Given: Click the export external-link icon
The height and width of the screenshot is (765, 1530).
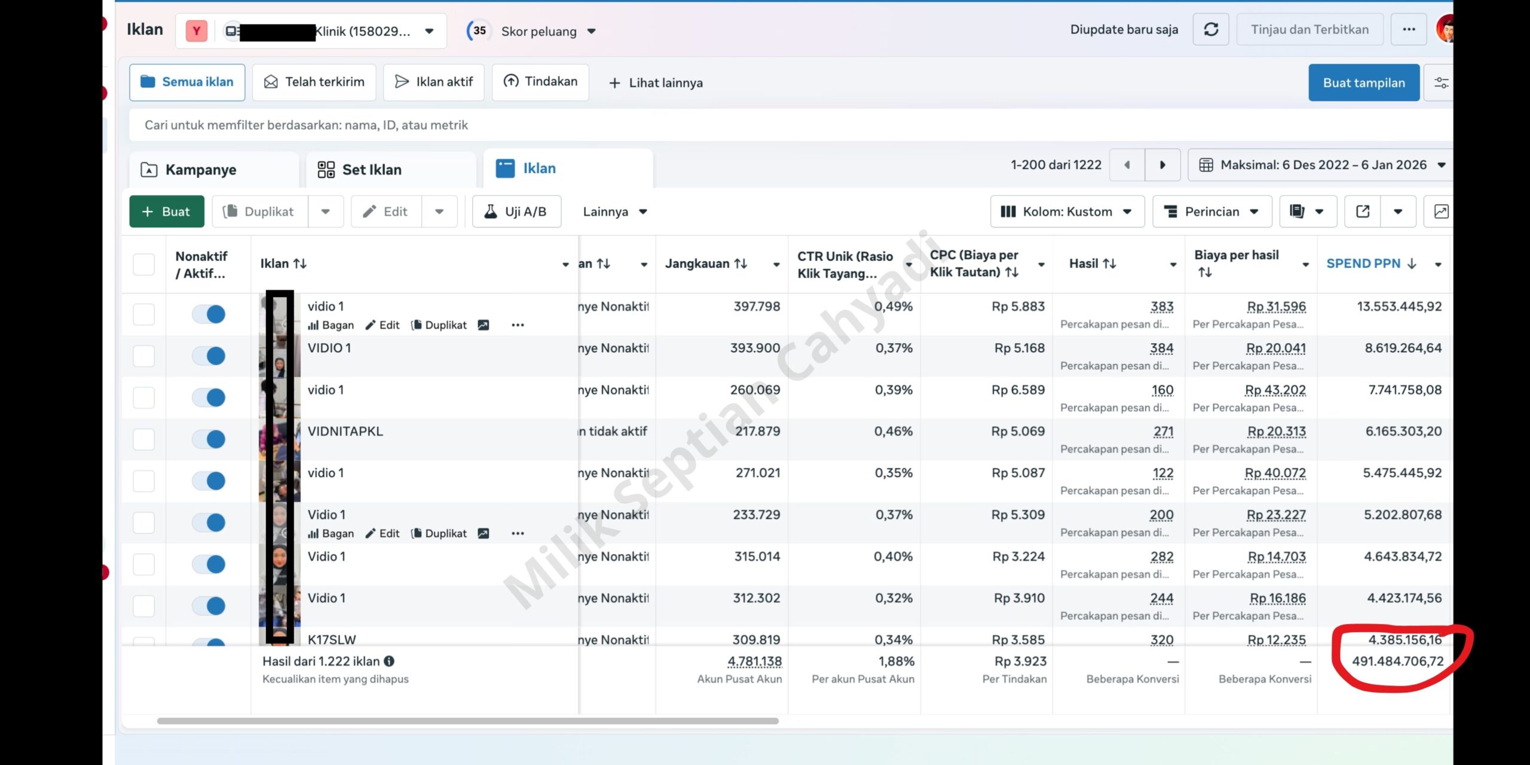Looking at the screenshot, I should click(x=1363, y=212).
